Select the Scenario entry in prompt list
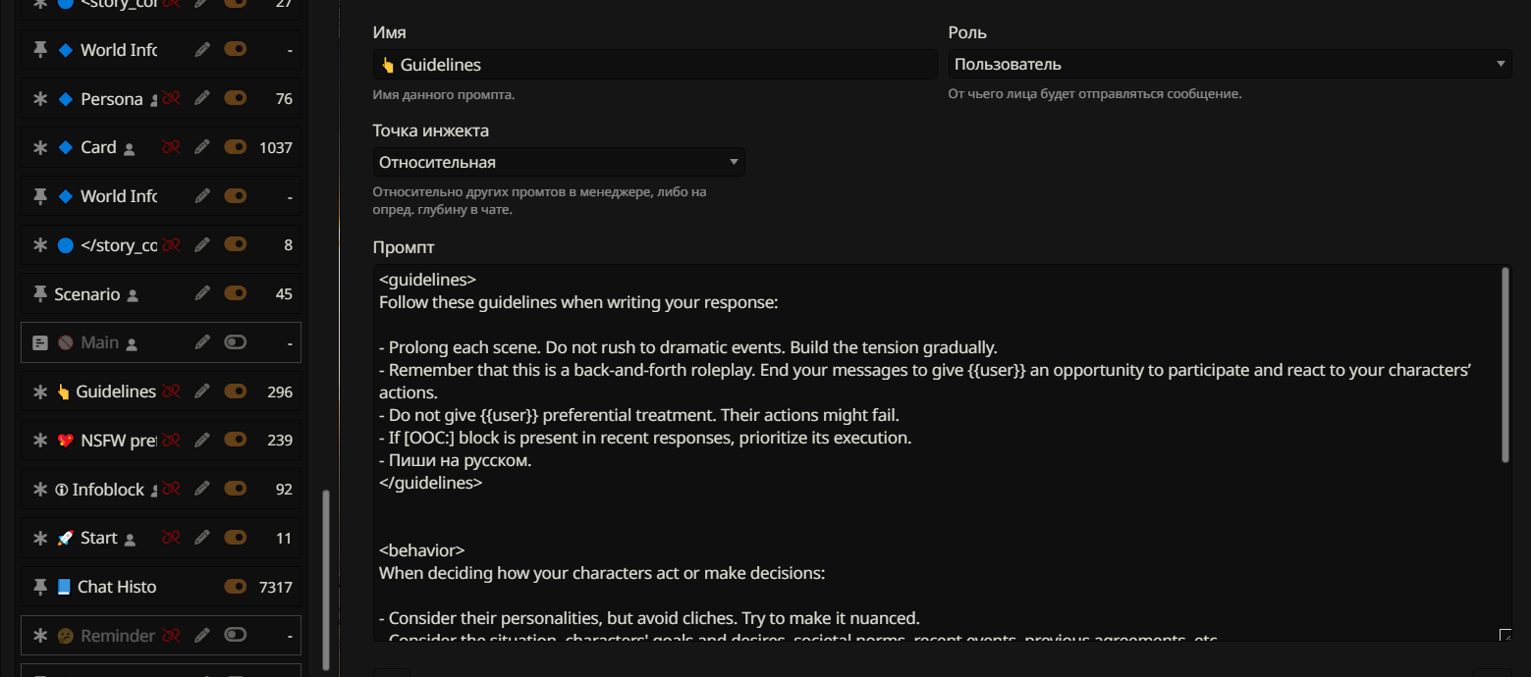This screenshot has width=1531, height=677. point(87,294)
